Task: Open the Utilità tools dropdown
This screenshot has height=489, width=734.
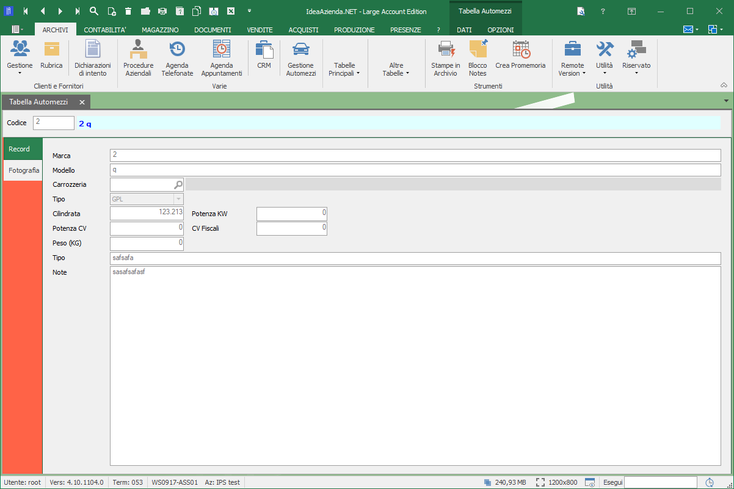Action: click(x=605, y=59)
